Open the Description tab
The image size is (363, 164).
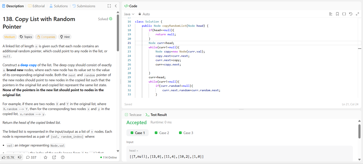coord(12,6)
